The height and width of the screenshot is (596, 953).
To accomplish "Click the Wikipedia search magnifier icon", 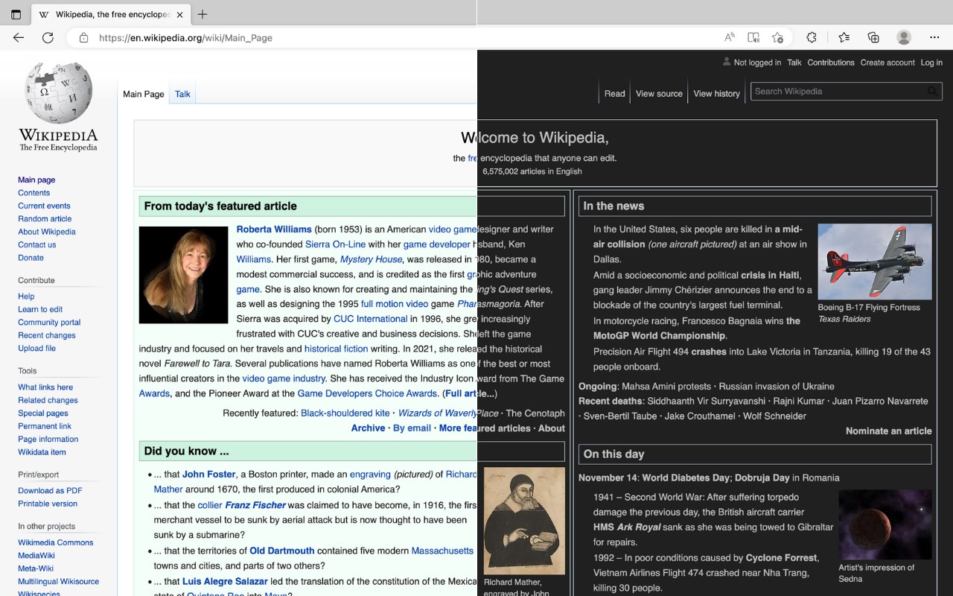I will coord(932,92).
